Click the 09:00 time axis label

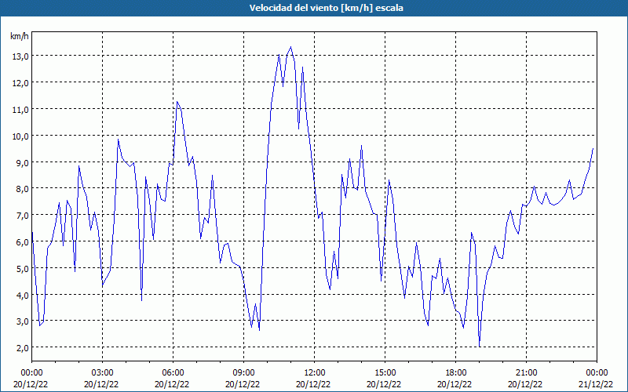[x=243, y=373]
